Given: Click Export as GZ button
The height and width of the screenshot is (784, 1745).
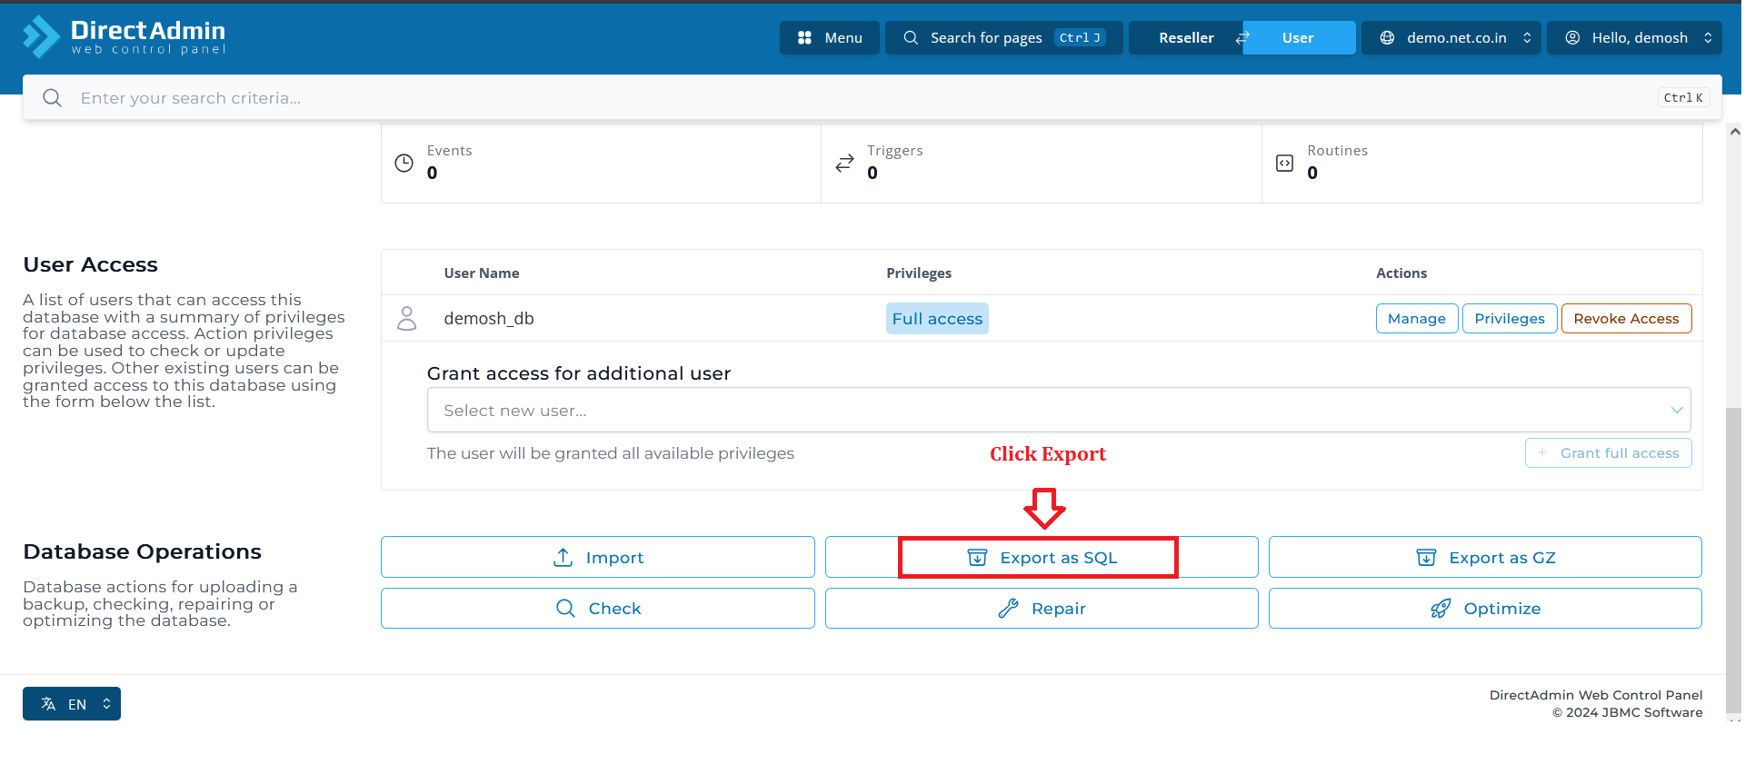Looking at the screenshot, I should coord(1485,557).
